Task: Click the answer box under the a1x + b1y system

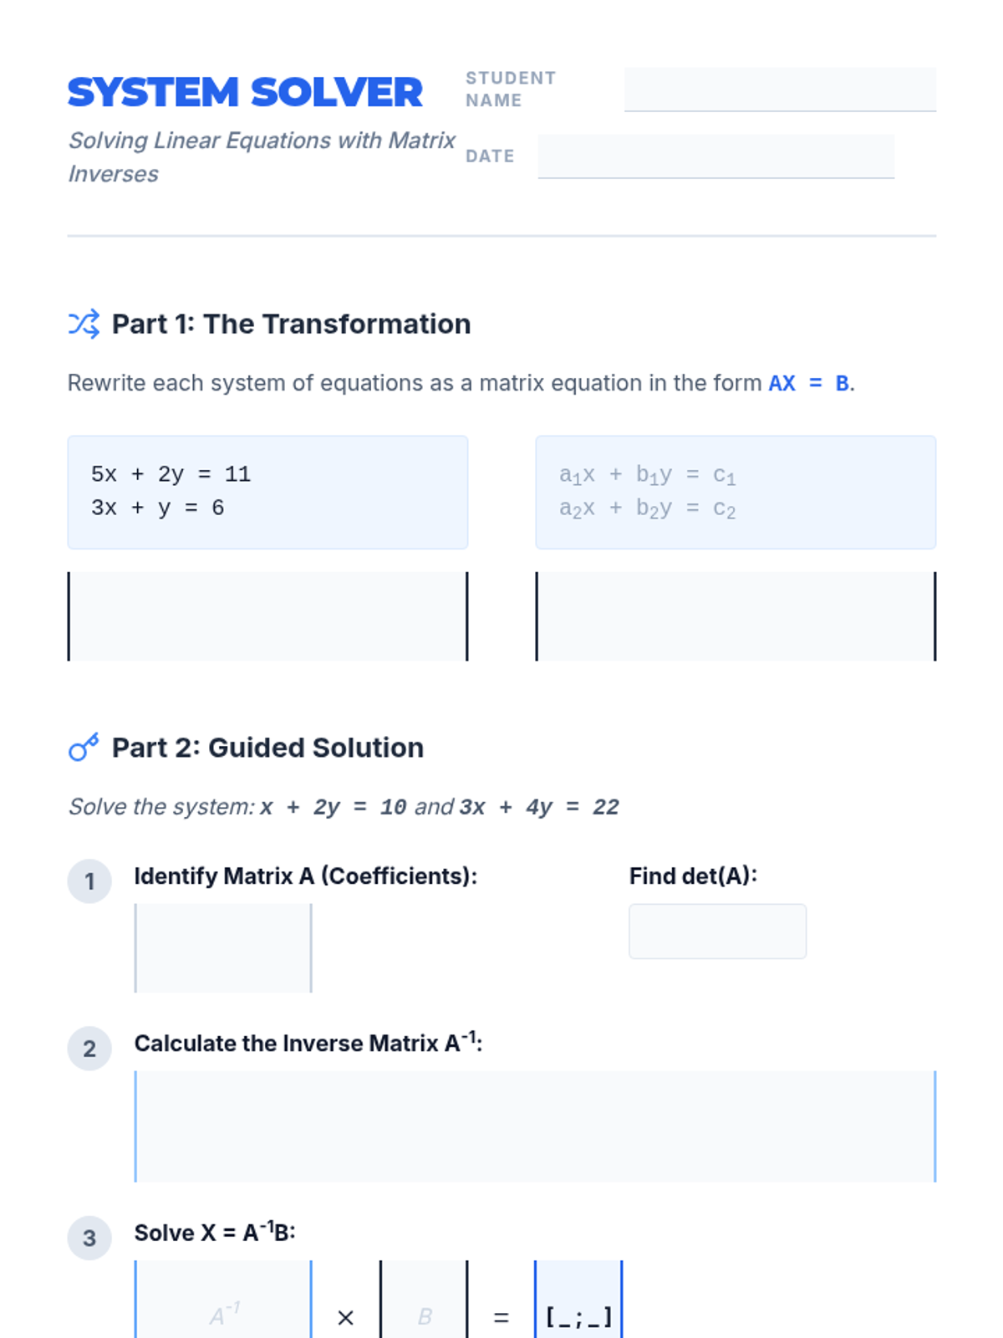Action: tap(736, 616)
